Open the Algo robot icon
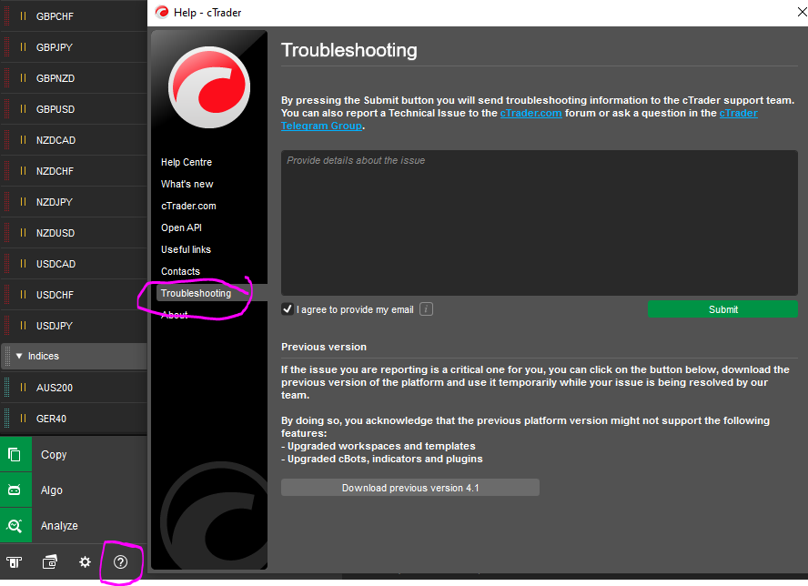This screenshot has width=808, height=586. (x=15, y=490)
